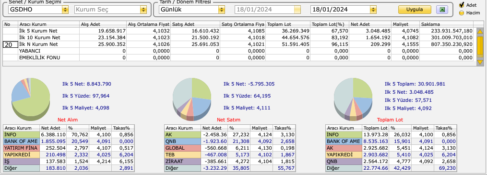Click the table scrollbar down arrow

pyautogui.click(x=480, y=62)
